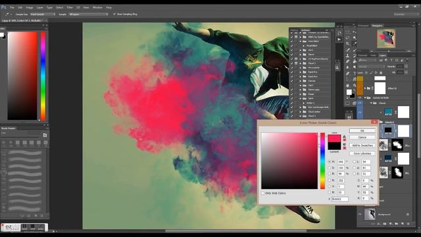Select the Lasso tool

tap(348, 38)
